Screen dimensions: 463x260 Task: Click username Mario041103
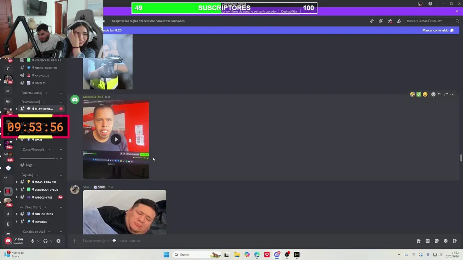point(93,97)
